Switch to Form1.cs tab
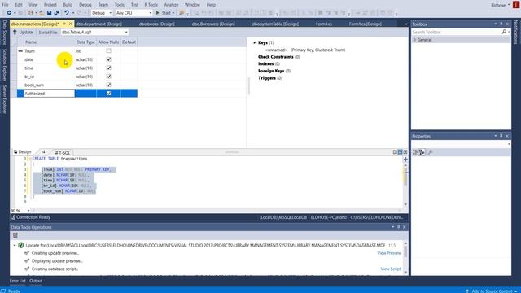The image size is (521, 293). (324, 24)
